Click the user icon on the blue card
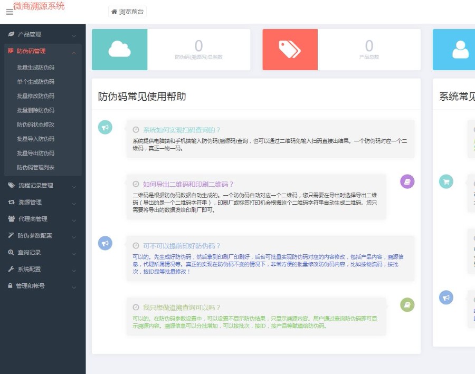The image size is (475, 374). (460, 49)
